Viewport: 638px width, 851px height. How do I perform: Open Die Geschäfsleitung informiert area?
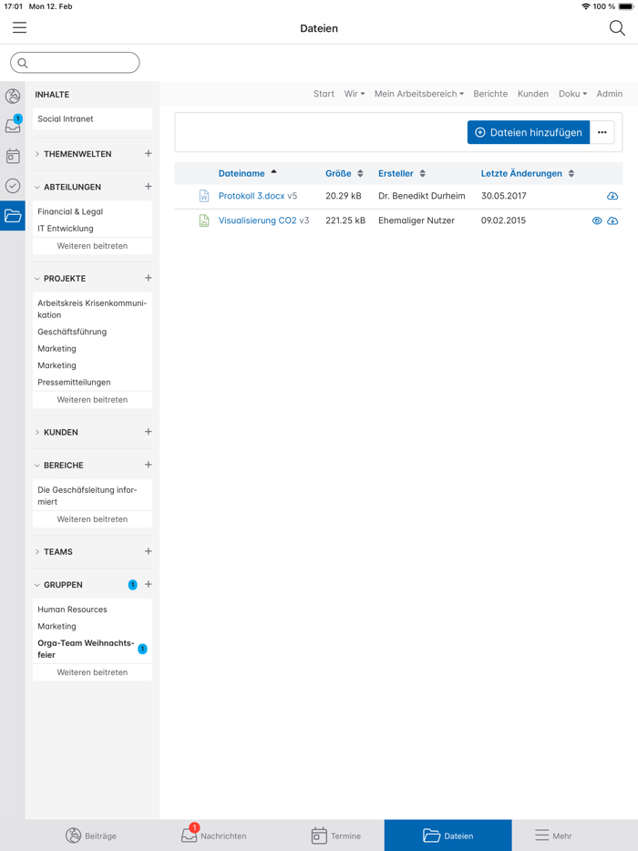point(87,496)
